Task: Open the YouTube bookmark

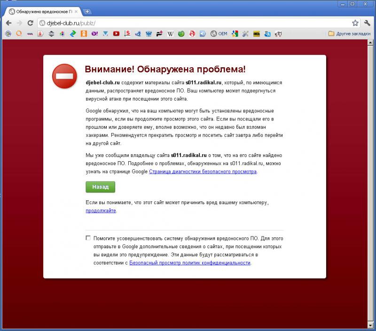Action: click(116, 34)
